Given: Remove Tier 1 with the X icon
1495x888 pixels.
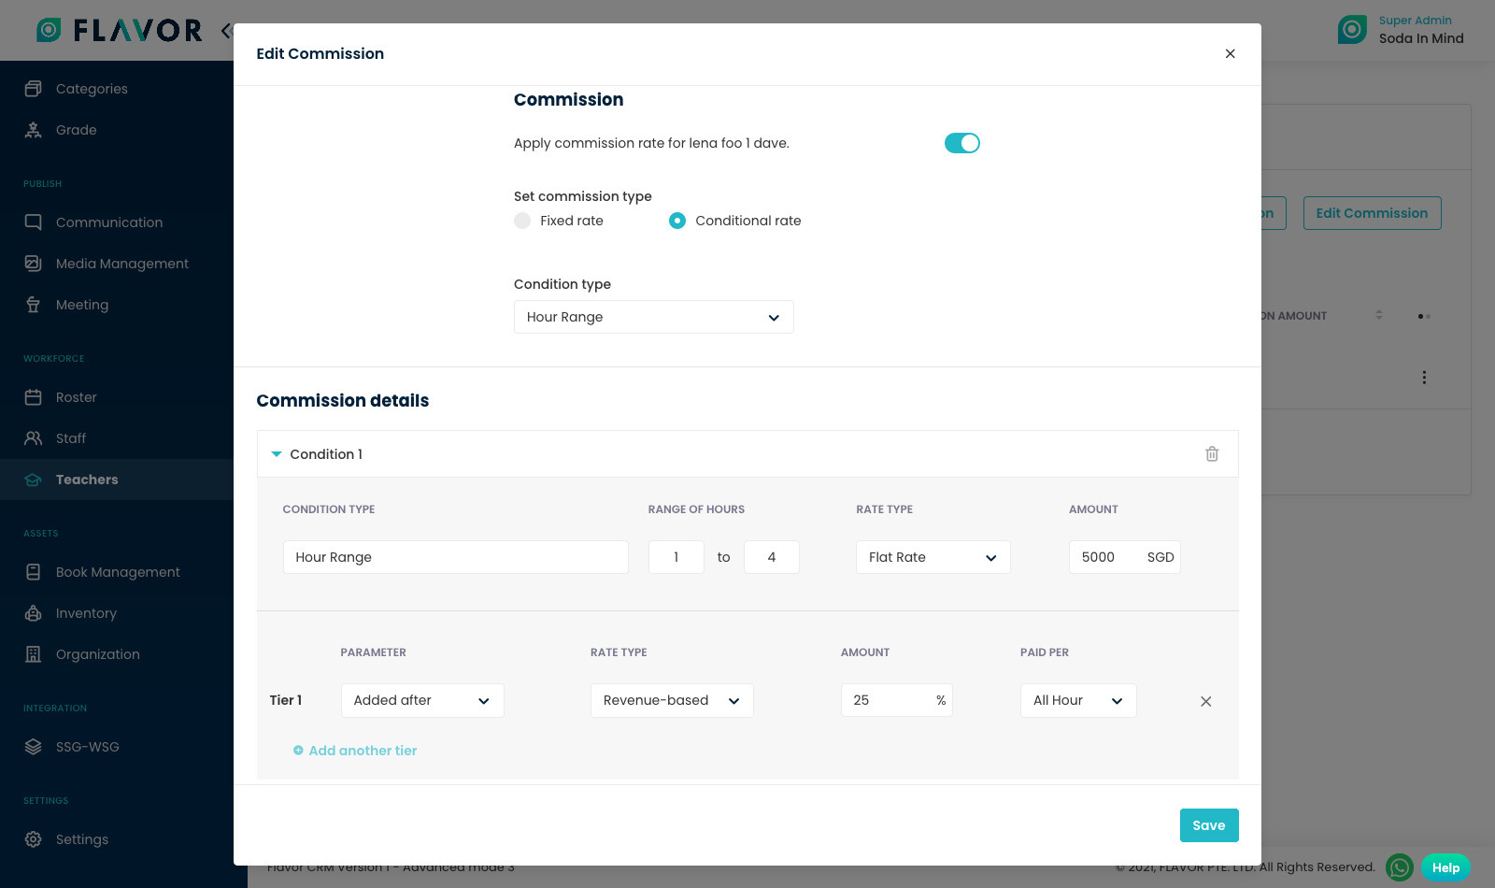Looking at the screenshot, I should coord(1205,701).
